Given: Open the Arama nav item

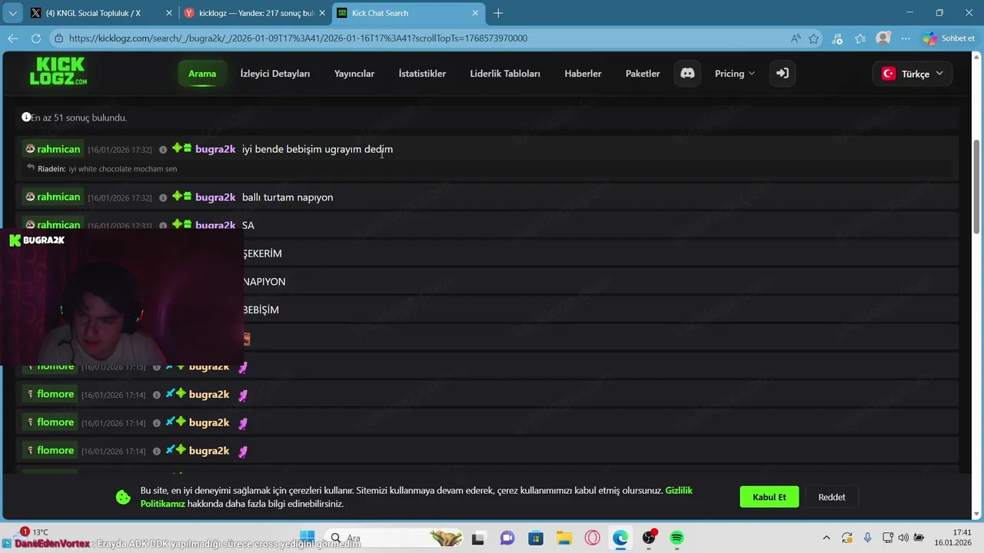Looking at the screenshot, I should (x=202, y=74).
